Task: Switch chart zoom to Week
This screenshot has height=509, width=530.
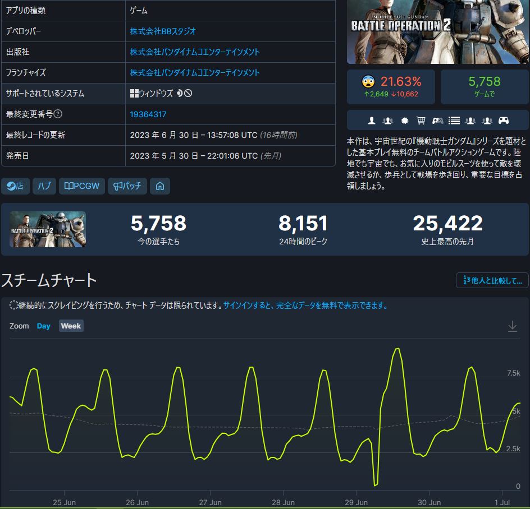Action: 71,326
